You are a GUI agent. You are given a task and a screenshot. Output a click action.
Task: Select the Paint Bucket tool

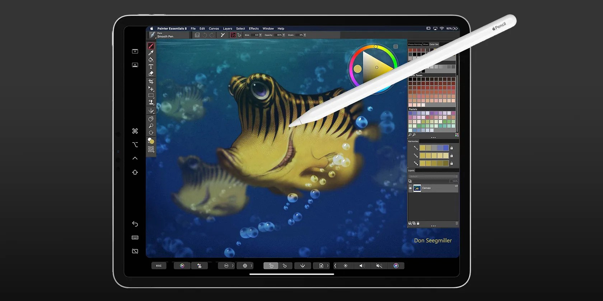pyautogui.click(x=151, y=60)
